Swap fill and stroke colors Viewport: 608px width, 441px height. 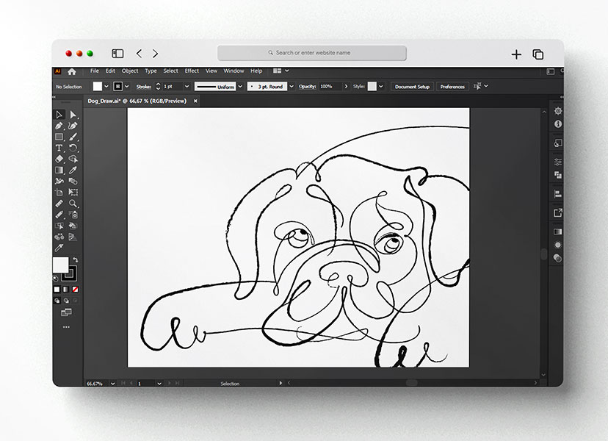pyautogui.click(x=74, y=260)
